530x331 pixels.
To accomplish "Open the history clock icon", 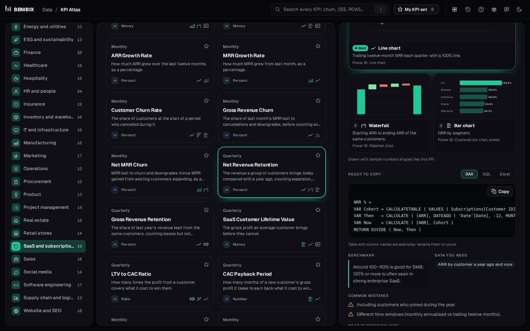I will click(468, 10).
